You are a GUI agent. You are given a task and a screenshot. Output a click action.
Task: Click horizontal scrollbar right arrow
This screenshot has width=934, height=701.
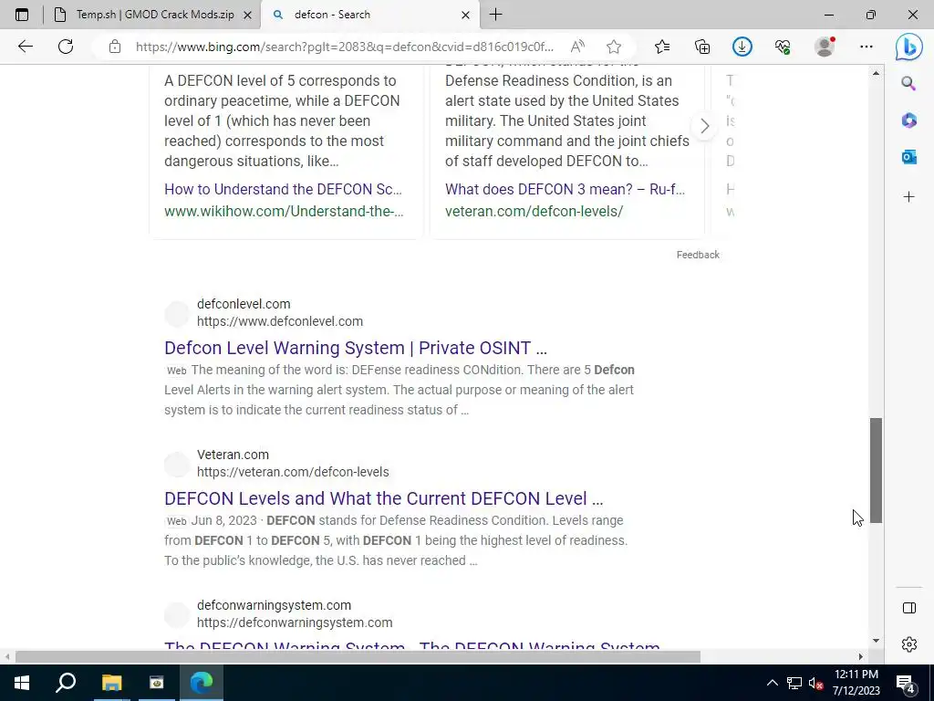click(860, 656)
